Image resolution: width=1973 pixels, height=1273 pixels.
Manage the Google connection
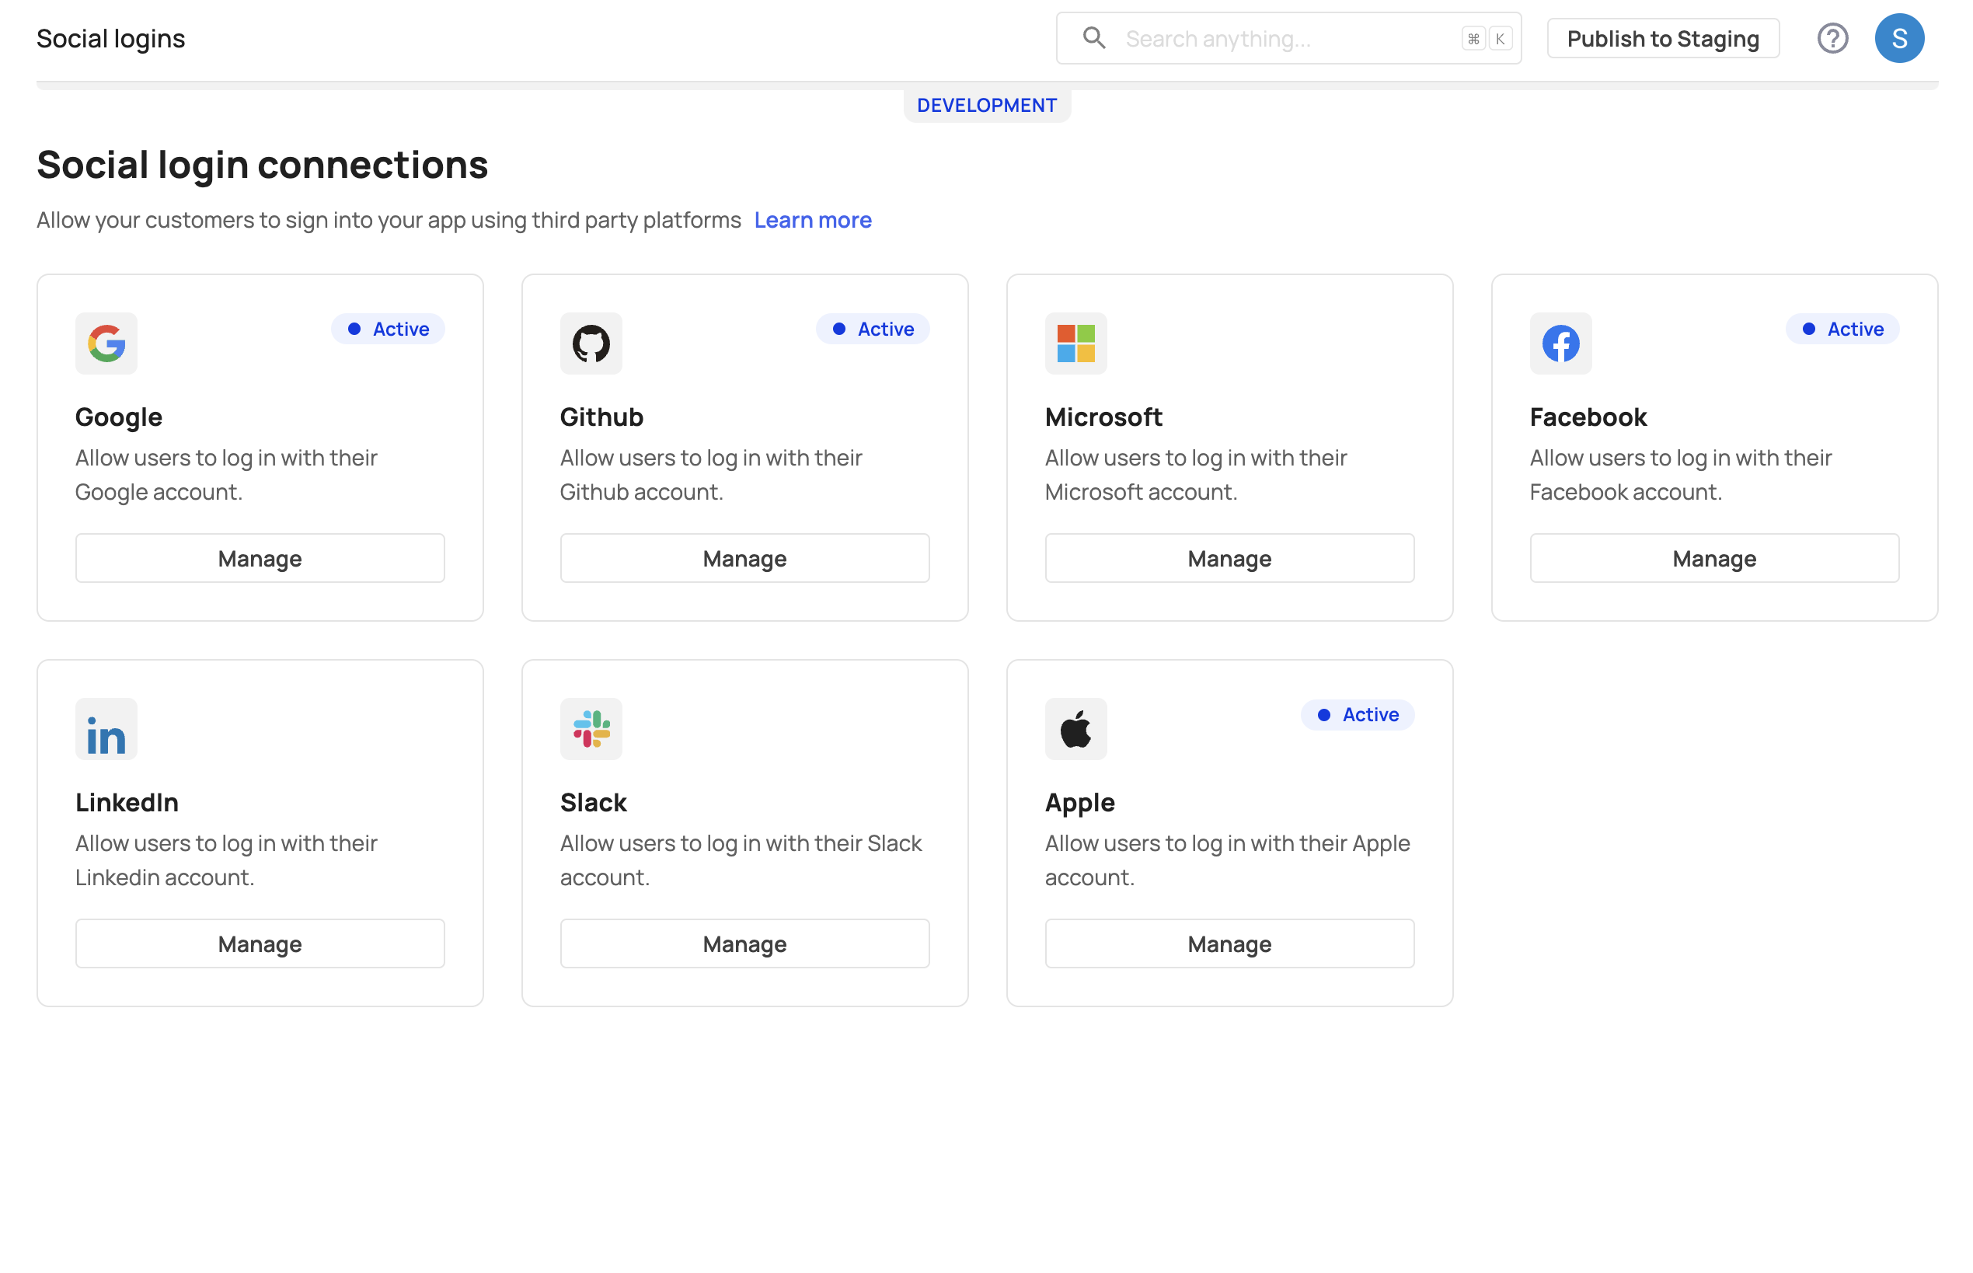tap(260, 558)
